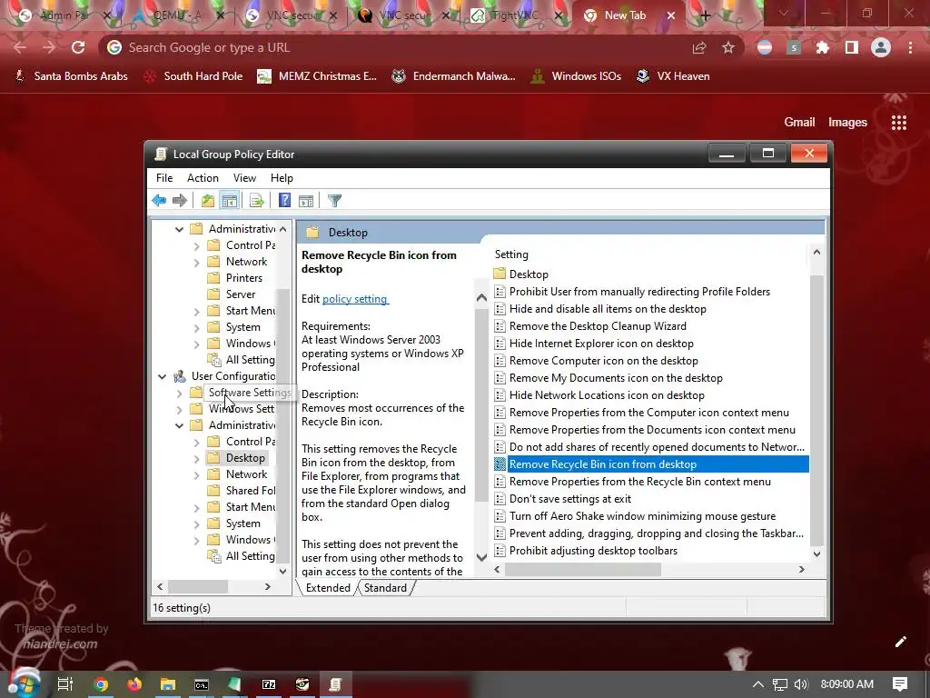Collapse User Configuration tree node

(162, 376)
